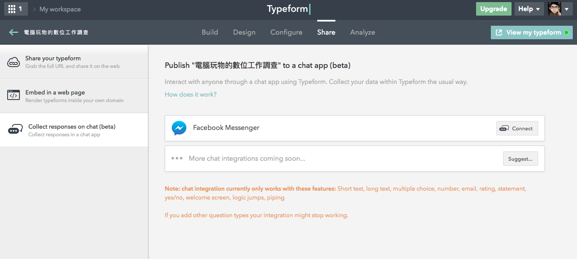Click Collect responses in a chat app subtitle

tap(64, 135)
